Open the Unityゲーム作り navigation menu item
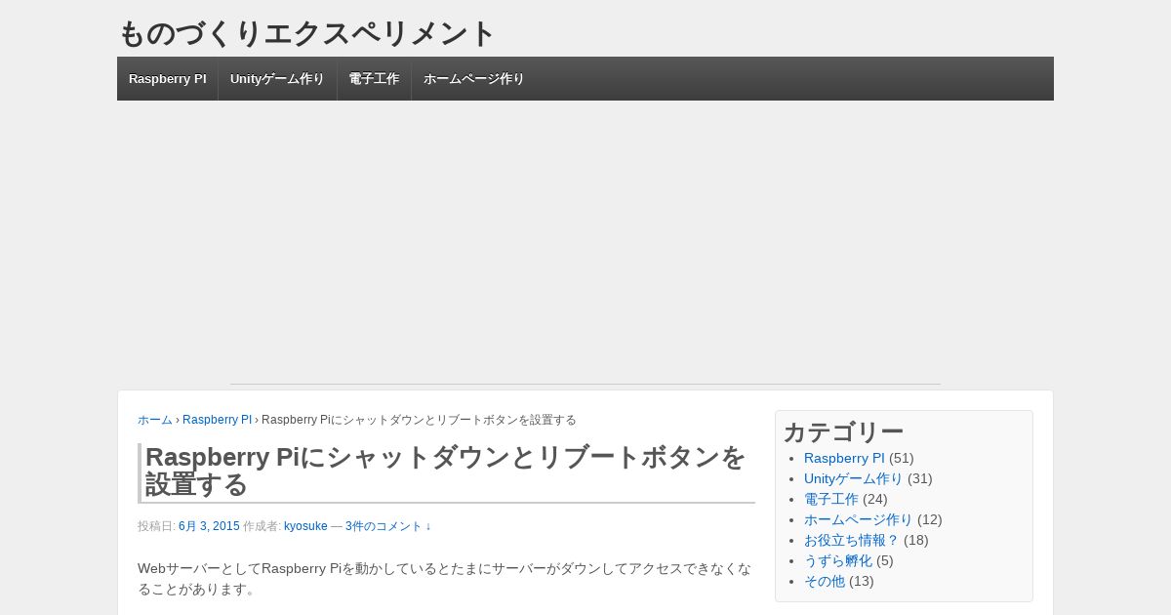The image size is (1171, 615). pos(277,79)
